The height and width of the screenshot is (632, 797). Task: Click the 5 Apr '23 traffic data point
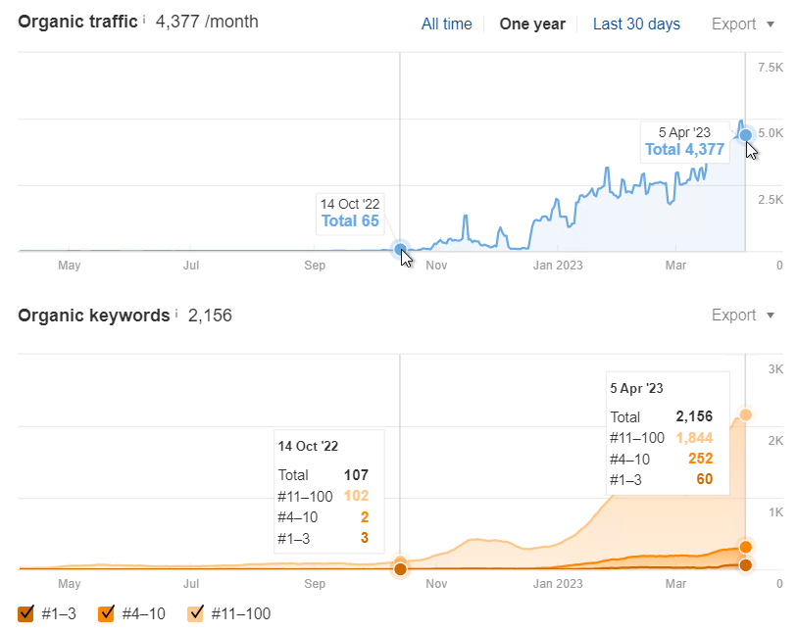[x=746, y=135]
